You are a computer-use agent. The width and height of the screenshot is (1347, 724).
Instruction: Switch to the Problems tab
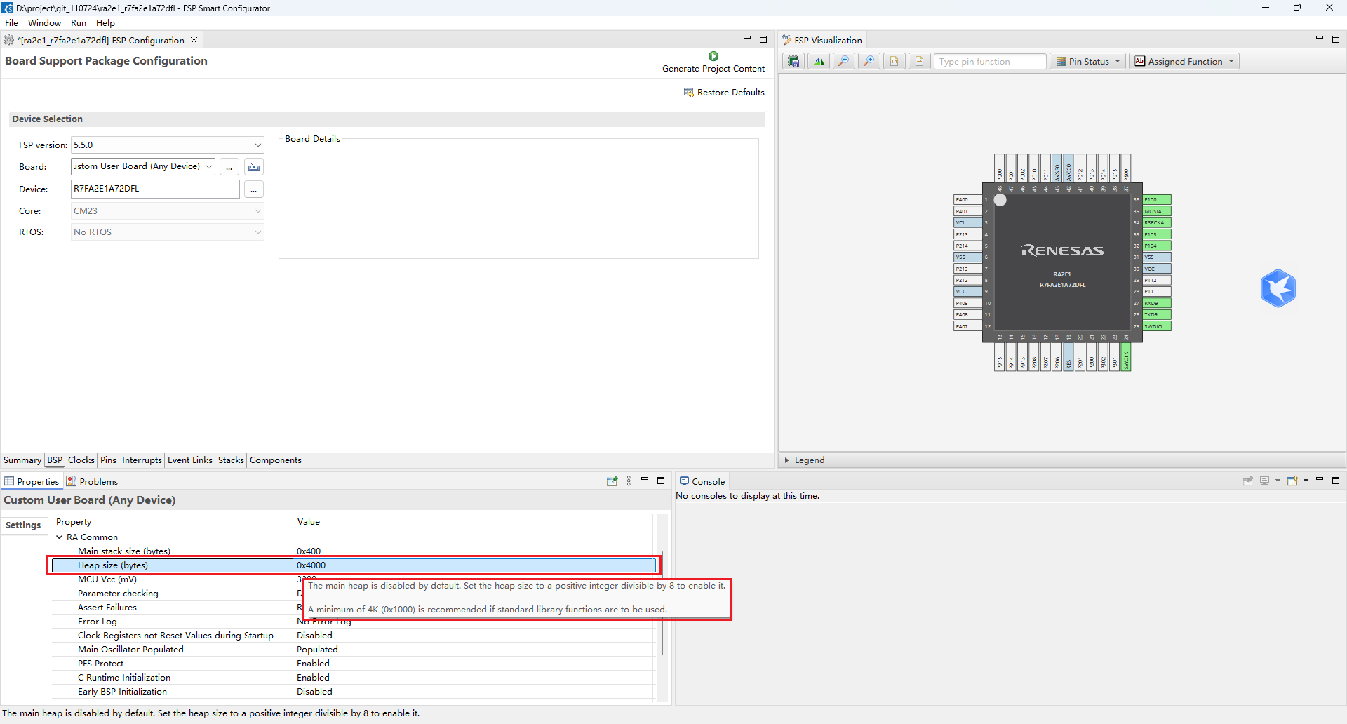(92, 481)
